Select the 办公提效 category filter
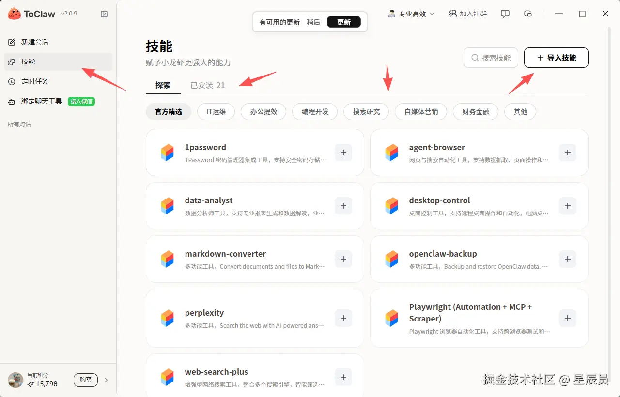Image resolution: width=620 pixels, height=397 pixels. (x=263, y=112)
